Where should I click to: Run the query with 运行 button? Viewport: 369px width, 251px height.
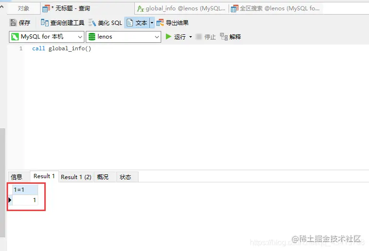176,37
